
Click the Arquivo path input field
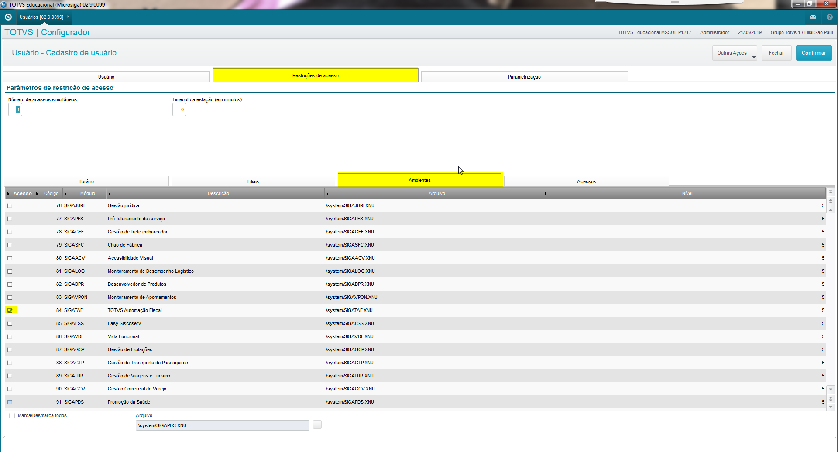pos(223,425)
